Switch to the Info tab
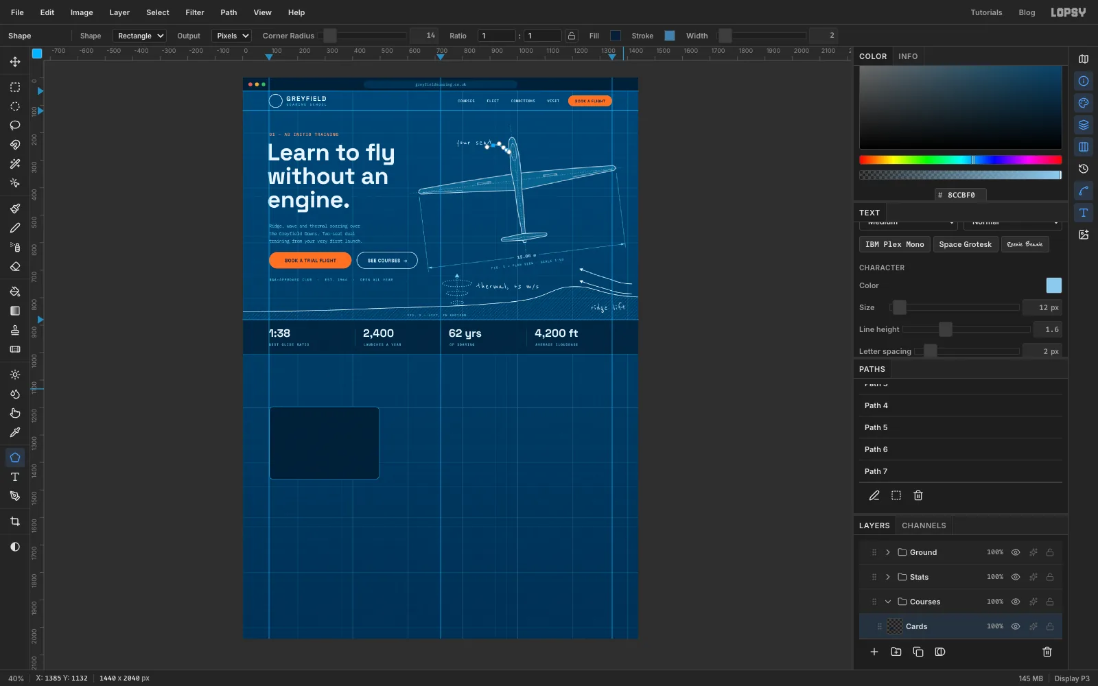Image resolution: width=1098 pixels, height=686 pixels. point(908,56)
